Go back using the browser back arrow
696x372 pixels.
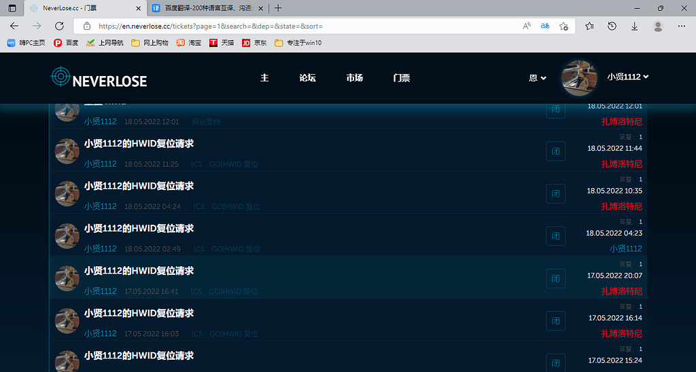[x=14, y=26]
